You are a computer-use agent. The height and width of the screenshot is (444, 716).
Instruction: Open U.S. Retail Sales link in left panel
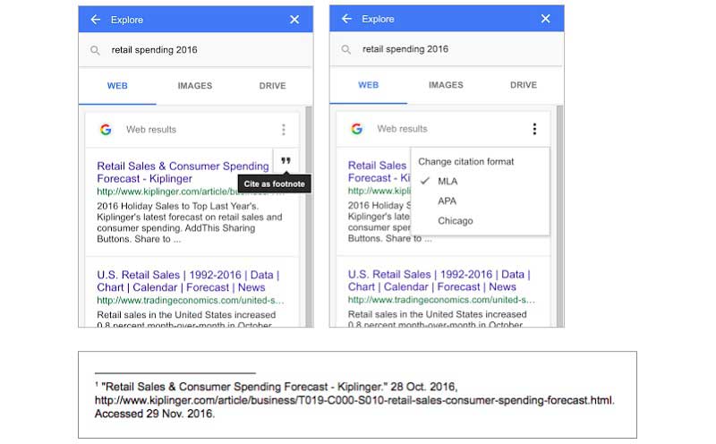pos(188,281)
